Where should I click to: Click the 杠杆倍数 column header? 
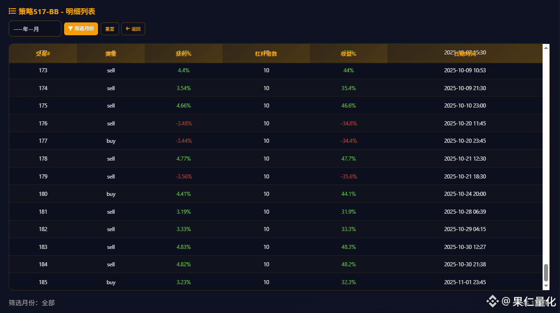tap(266, 53)
